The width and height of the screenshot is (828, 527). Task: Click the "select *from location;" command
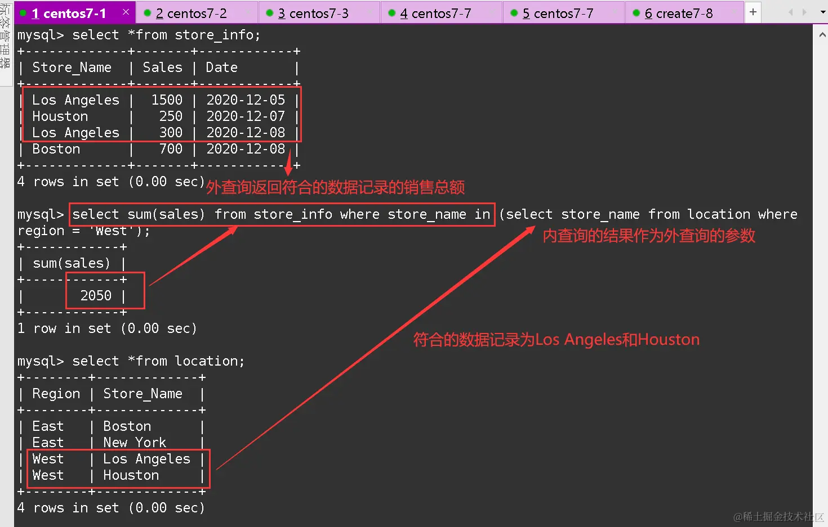click(x=158, y=361)
